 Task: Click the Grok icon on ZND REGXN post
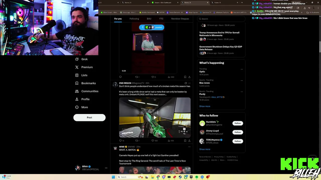(186, 83)
